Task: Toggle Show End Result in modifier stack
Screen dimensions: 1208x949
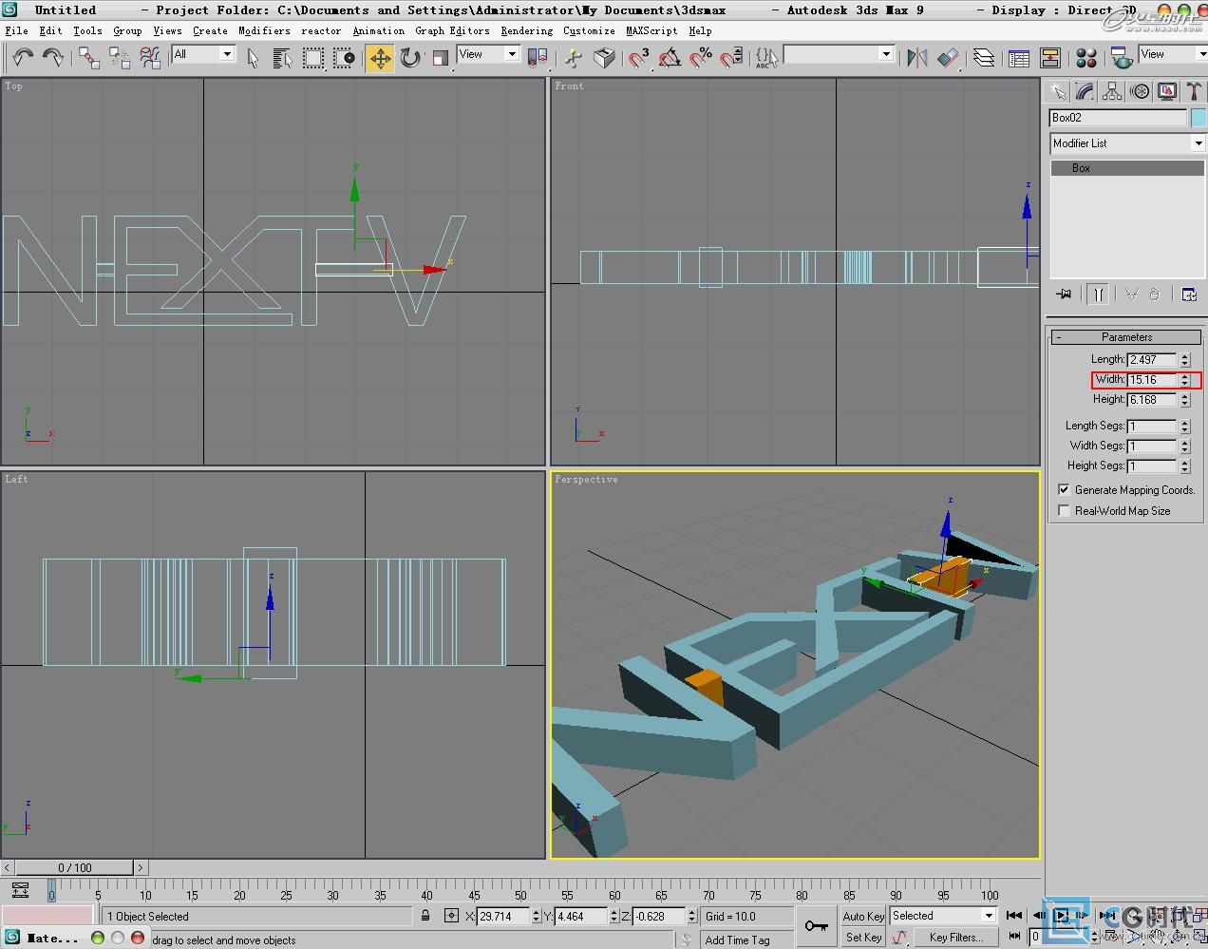Action: pos(1097,294)
